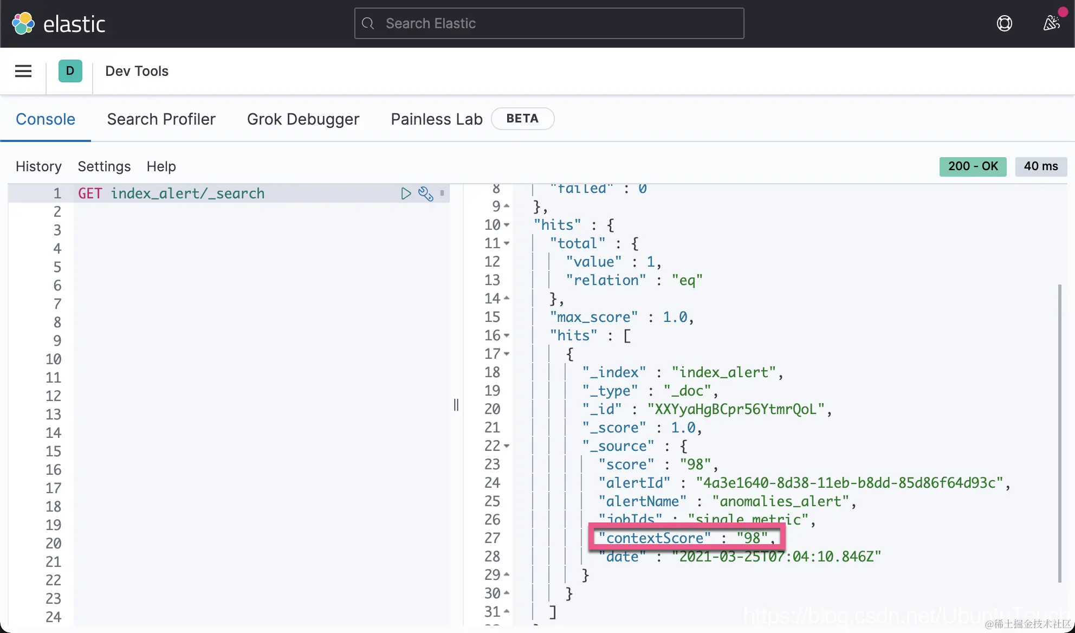
Task: Open the newsfeed celebration icon
Action: click(1052, 23)
